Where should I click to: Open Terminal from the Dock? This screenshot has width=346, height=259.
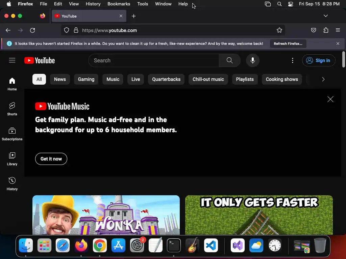(174, 246)
